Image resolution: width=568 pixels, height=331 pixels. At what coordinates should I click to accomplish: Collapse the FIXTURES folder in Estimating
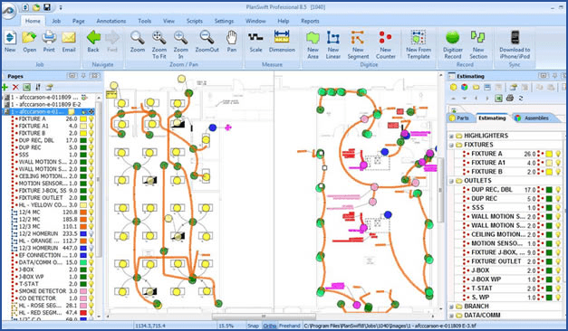pyautogui.click(x=451, y=145)
